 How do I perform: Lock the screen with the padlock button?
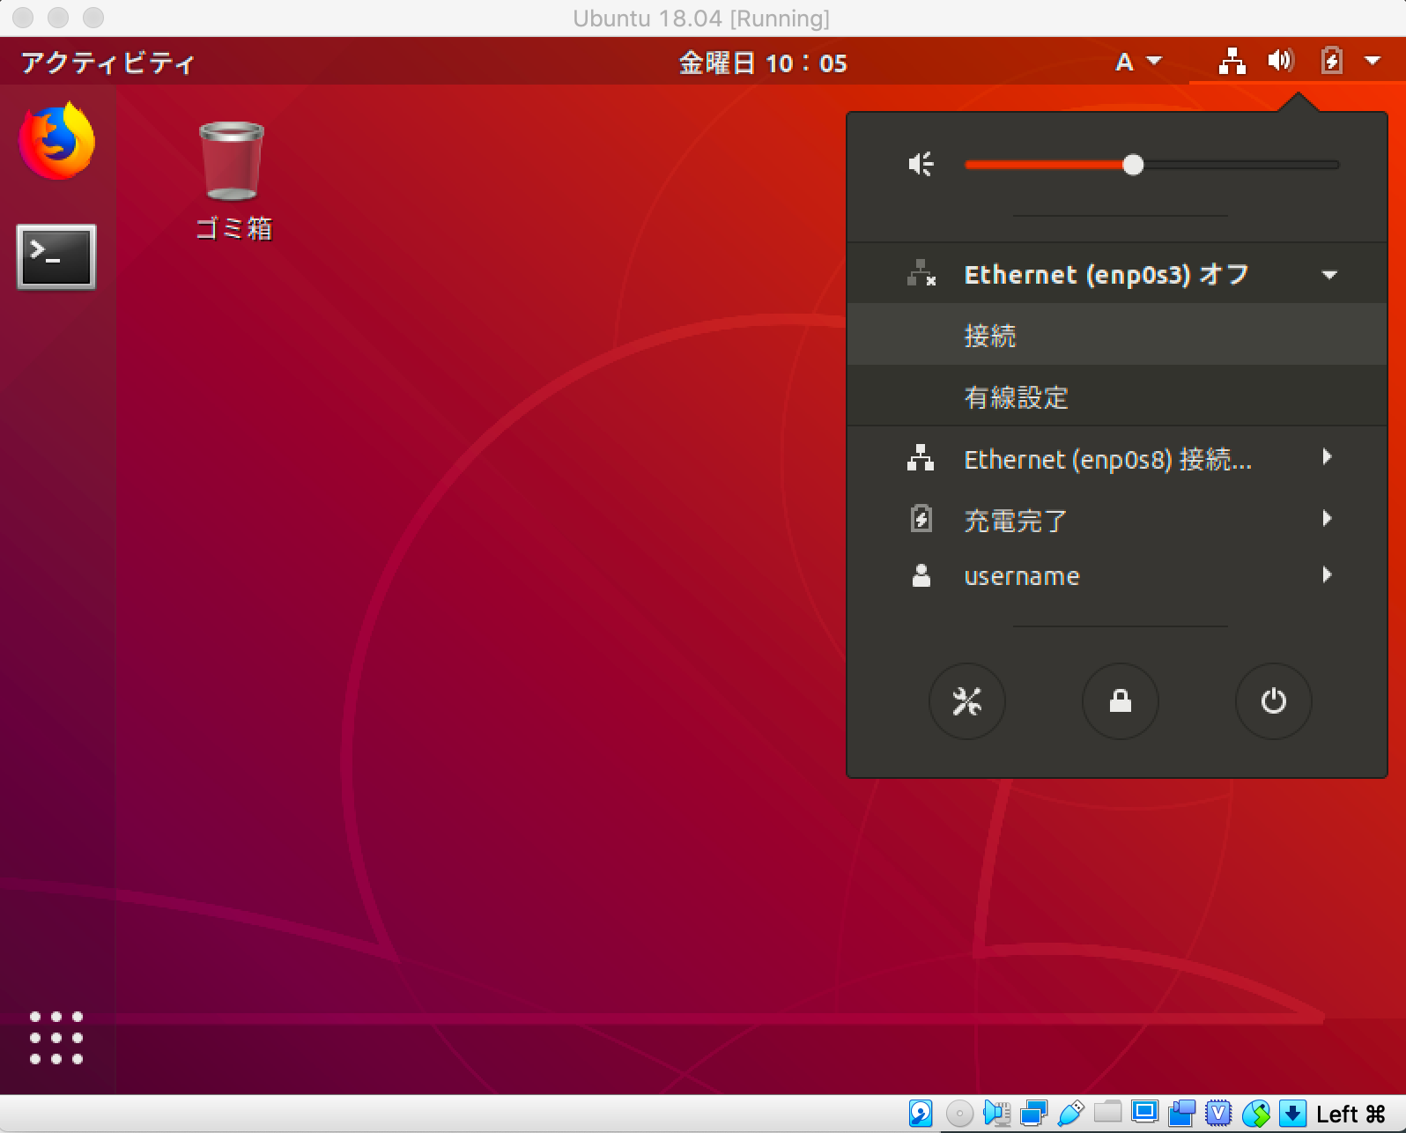(1121, 701)
